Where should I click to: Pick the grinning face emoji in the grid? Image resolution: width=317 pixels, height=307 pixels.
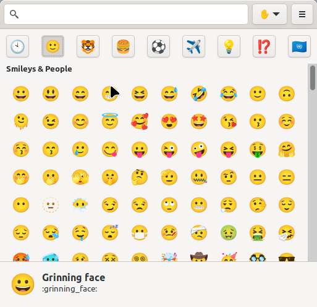point(21,94)
